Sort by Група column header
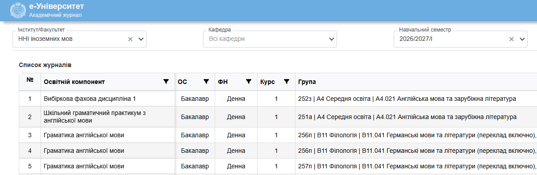537x175 pixels. 307,82
